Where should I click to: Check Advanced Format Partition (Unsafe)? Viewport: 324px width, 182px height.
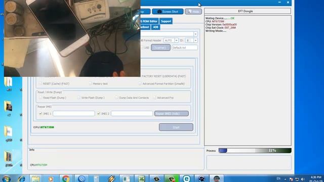point(140,83)
